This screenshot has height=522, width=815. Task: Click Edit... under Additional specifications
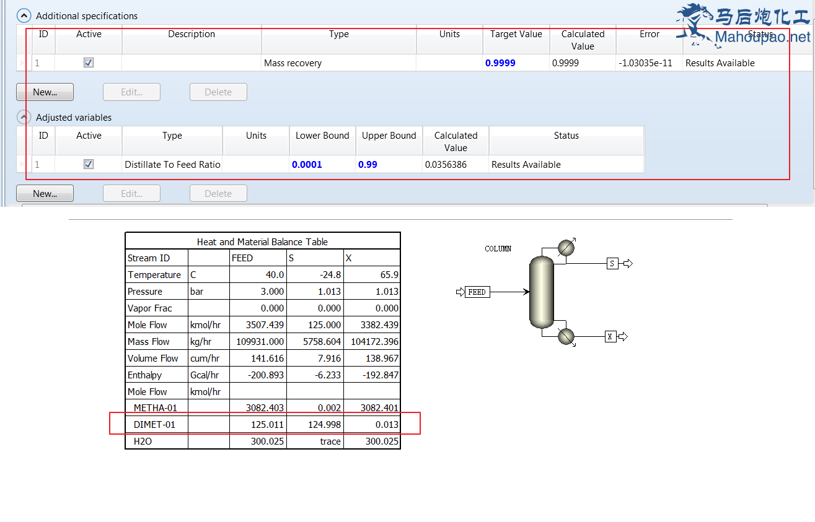(131, 92)
